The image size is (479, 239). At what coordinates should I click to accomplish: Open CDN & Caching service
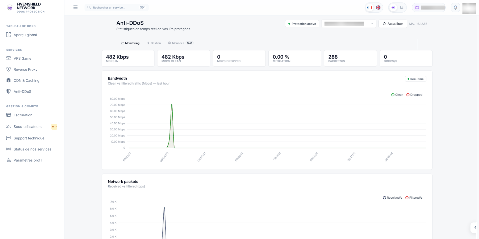23,81
